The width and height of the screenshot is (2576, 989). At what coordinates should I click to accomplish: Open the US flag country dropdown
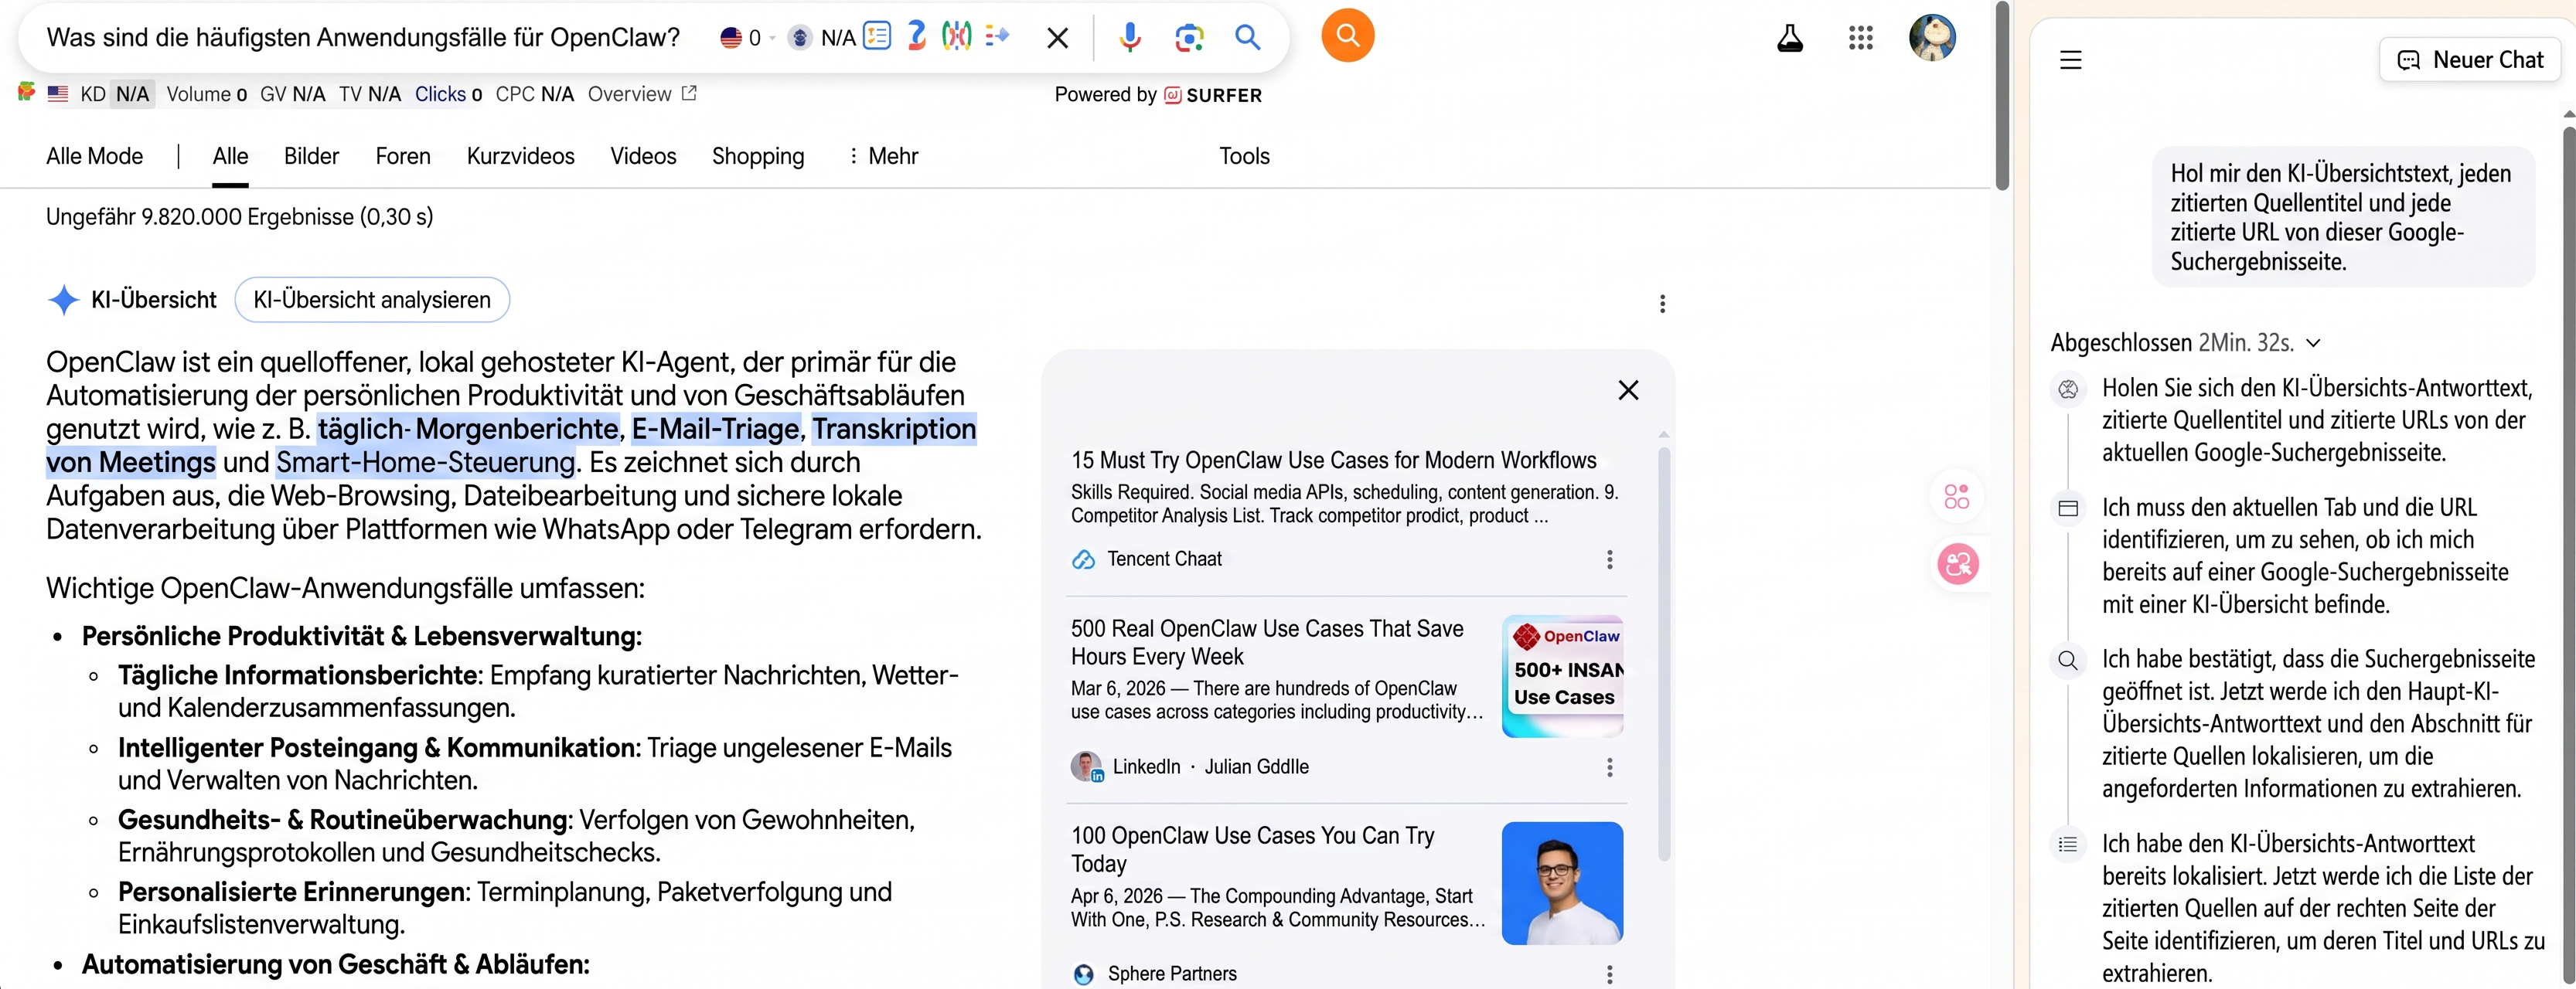click(x=747, y=38)
